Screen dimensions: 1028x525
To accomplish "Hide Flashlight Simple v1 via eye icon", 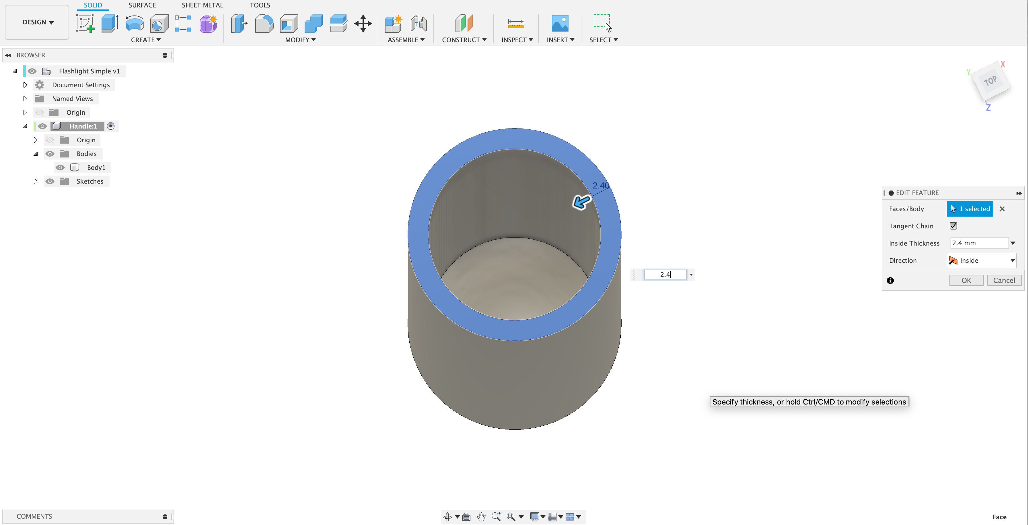I will [32, 71].
